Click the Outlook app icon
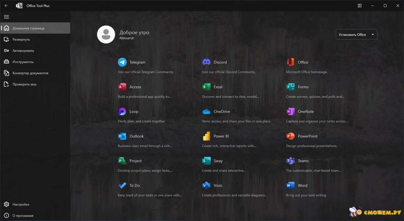Screen dimensions: 404x221 (122, 136)
